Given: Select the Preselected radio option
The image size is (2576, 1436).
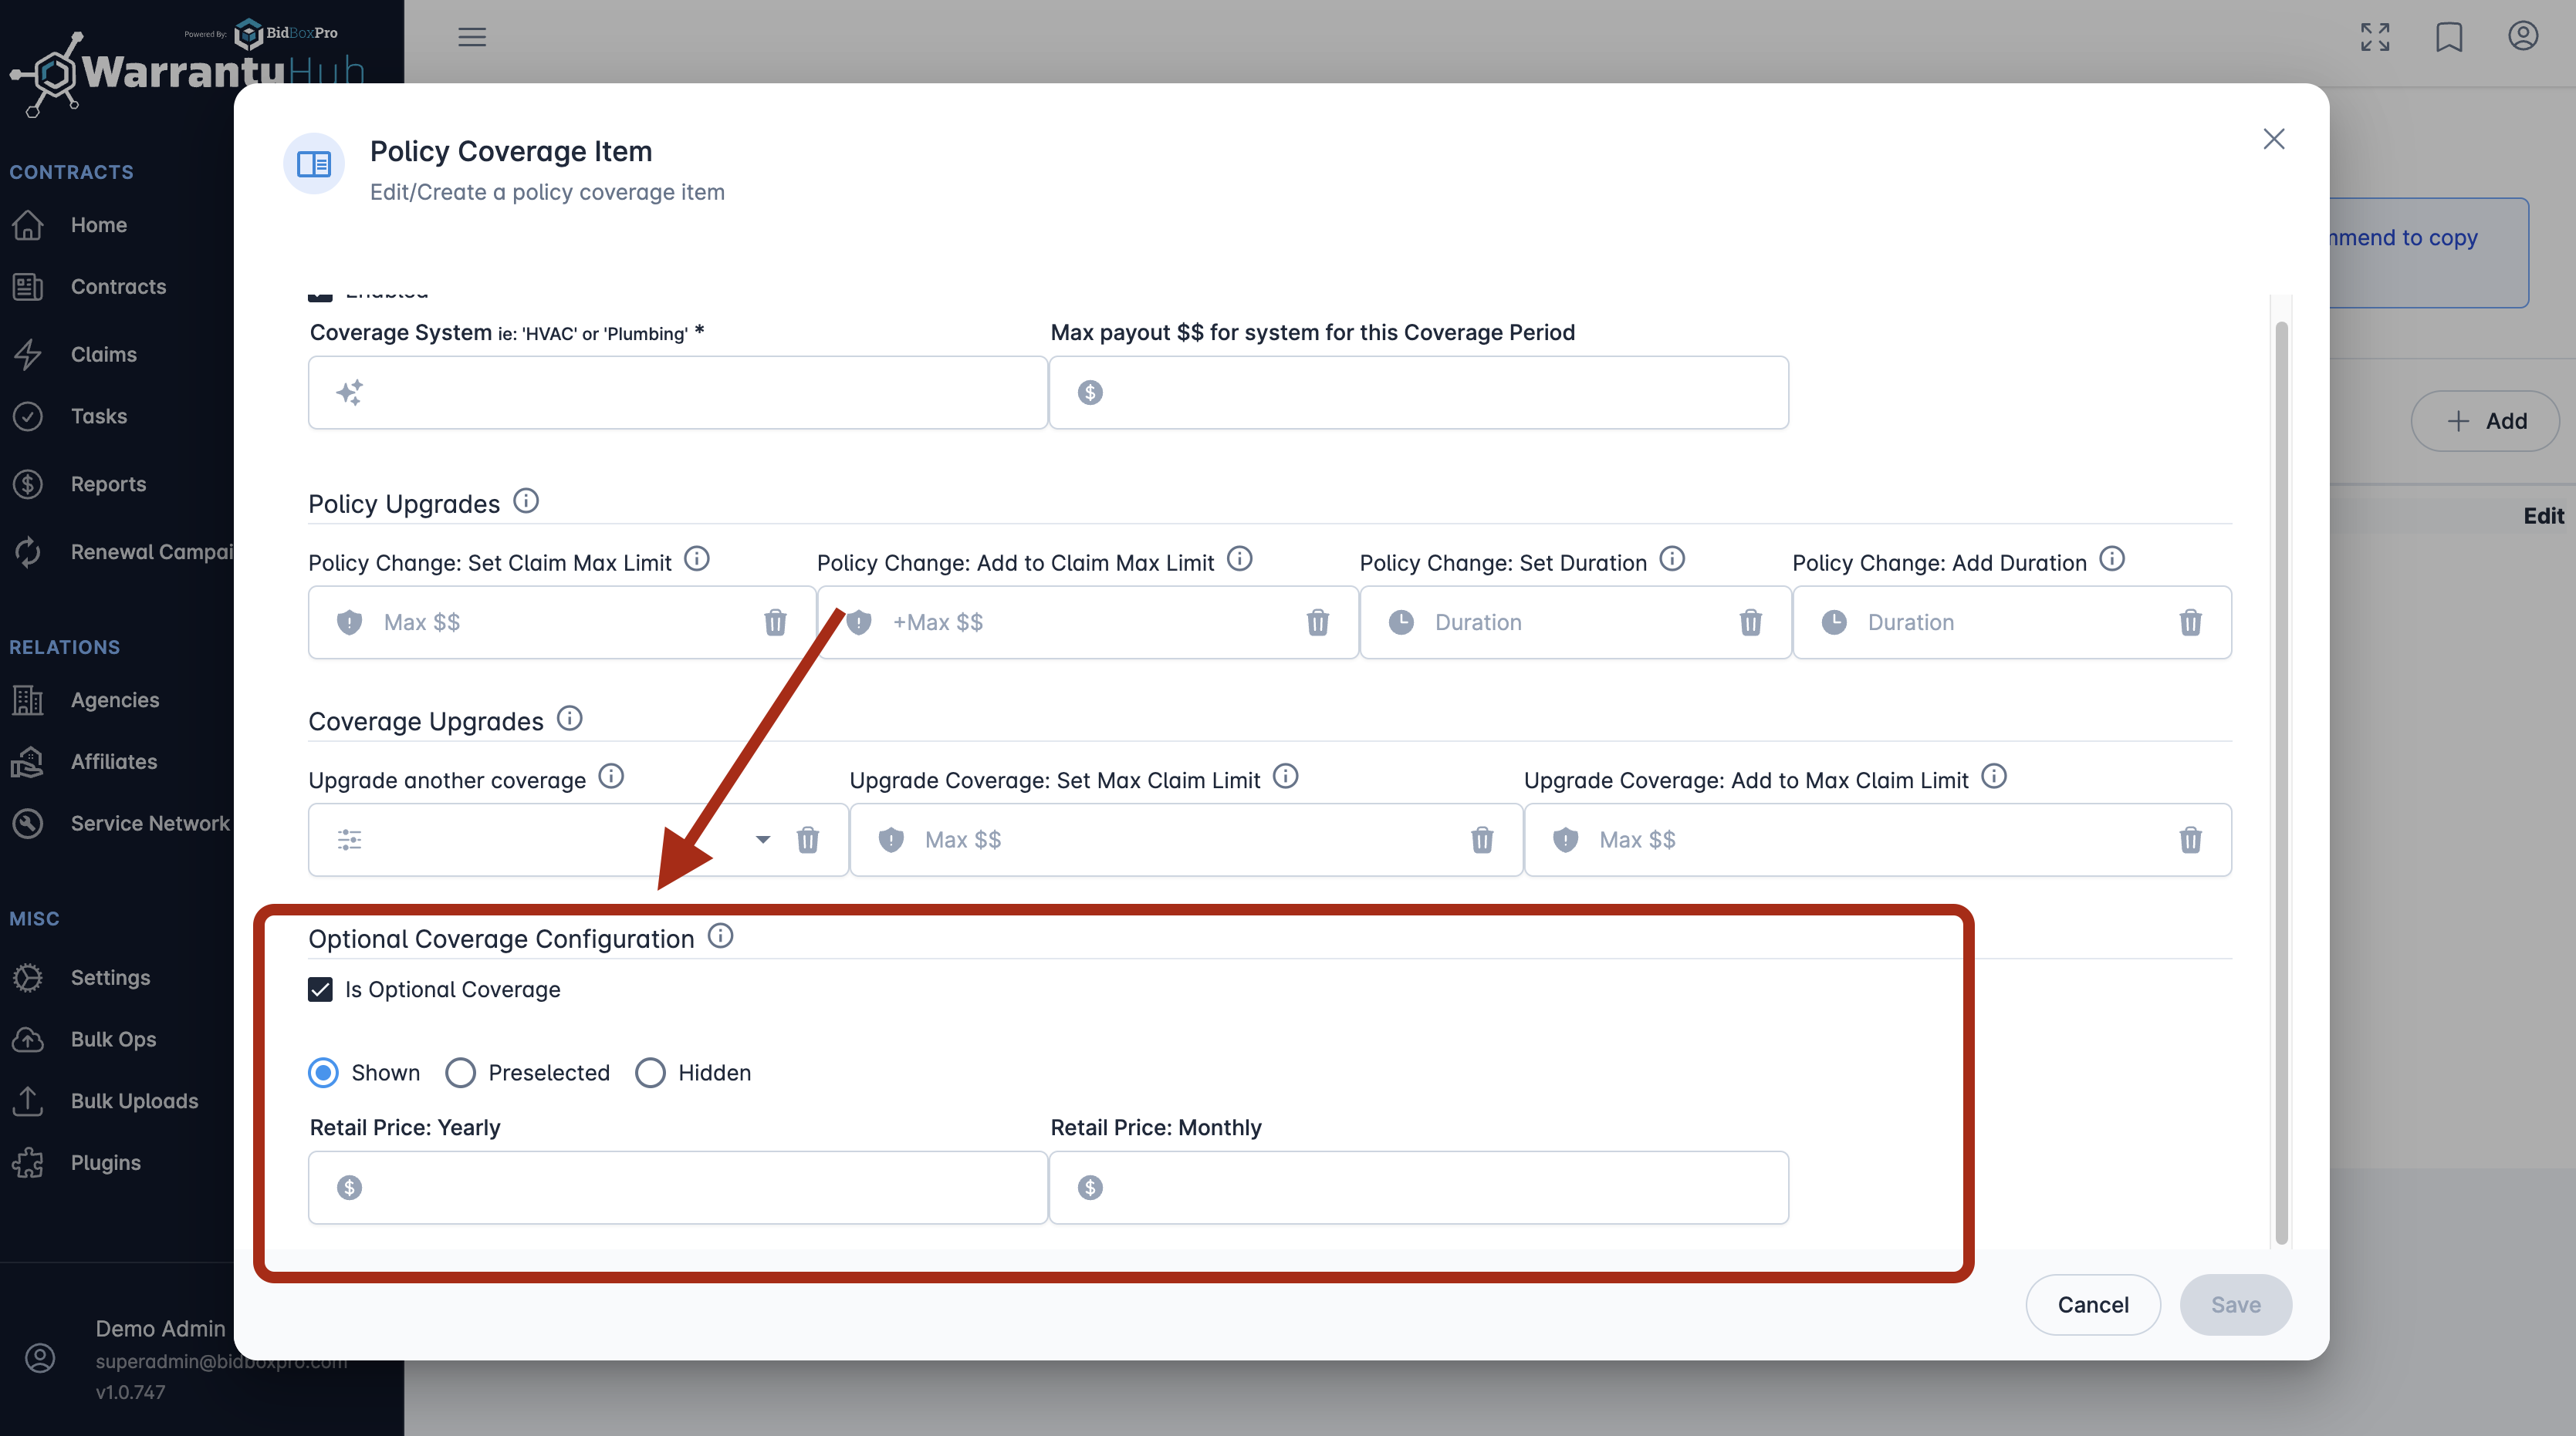Looking at the screenshot, I should pos(460,1072).
